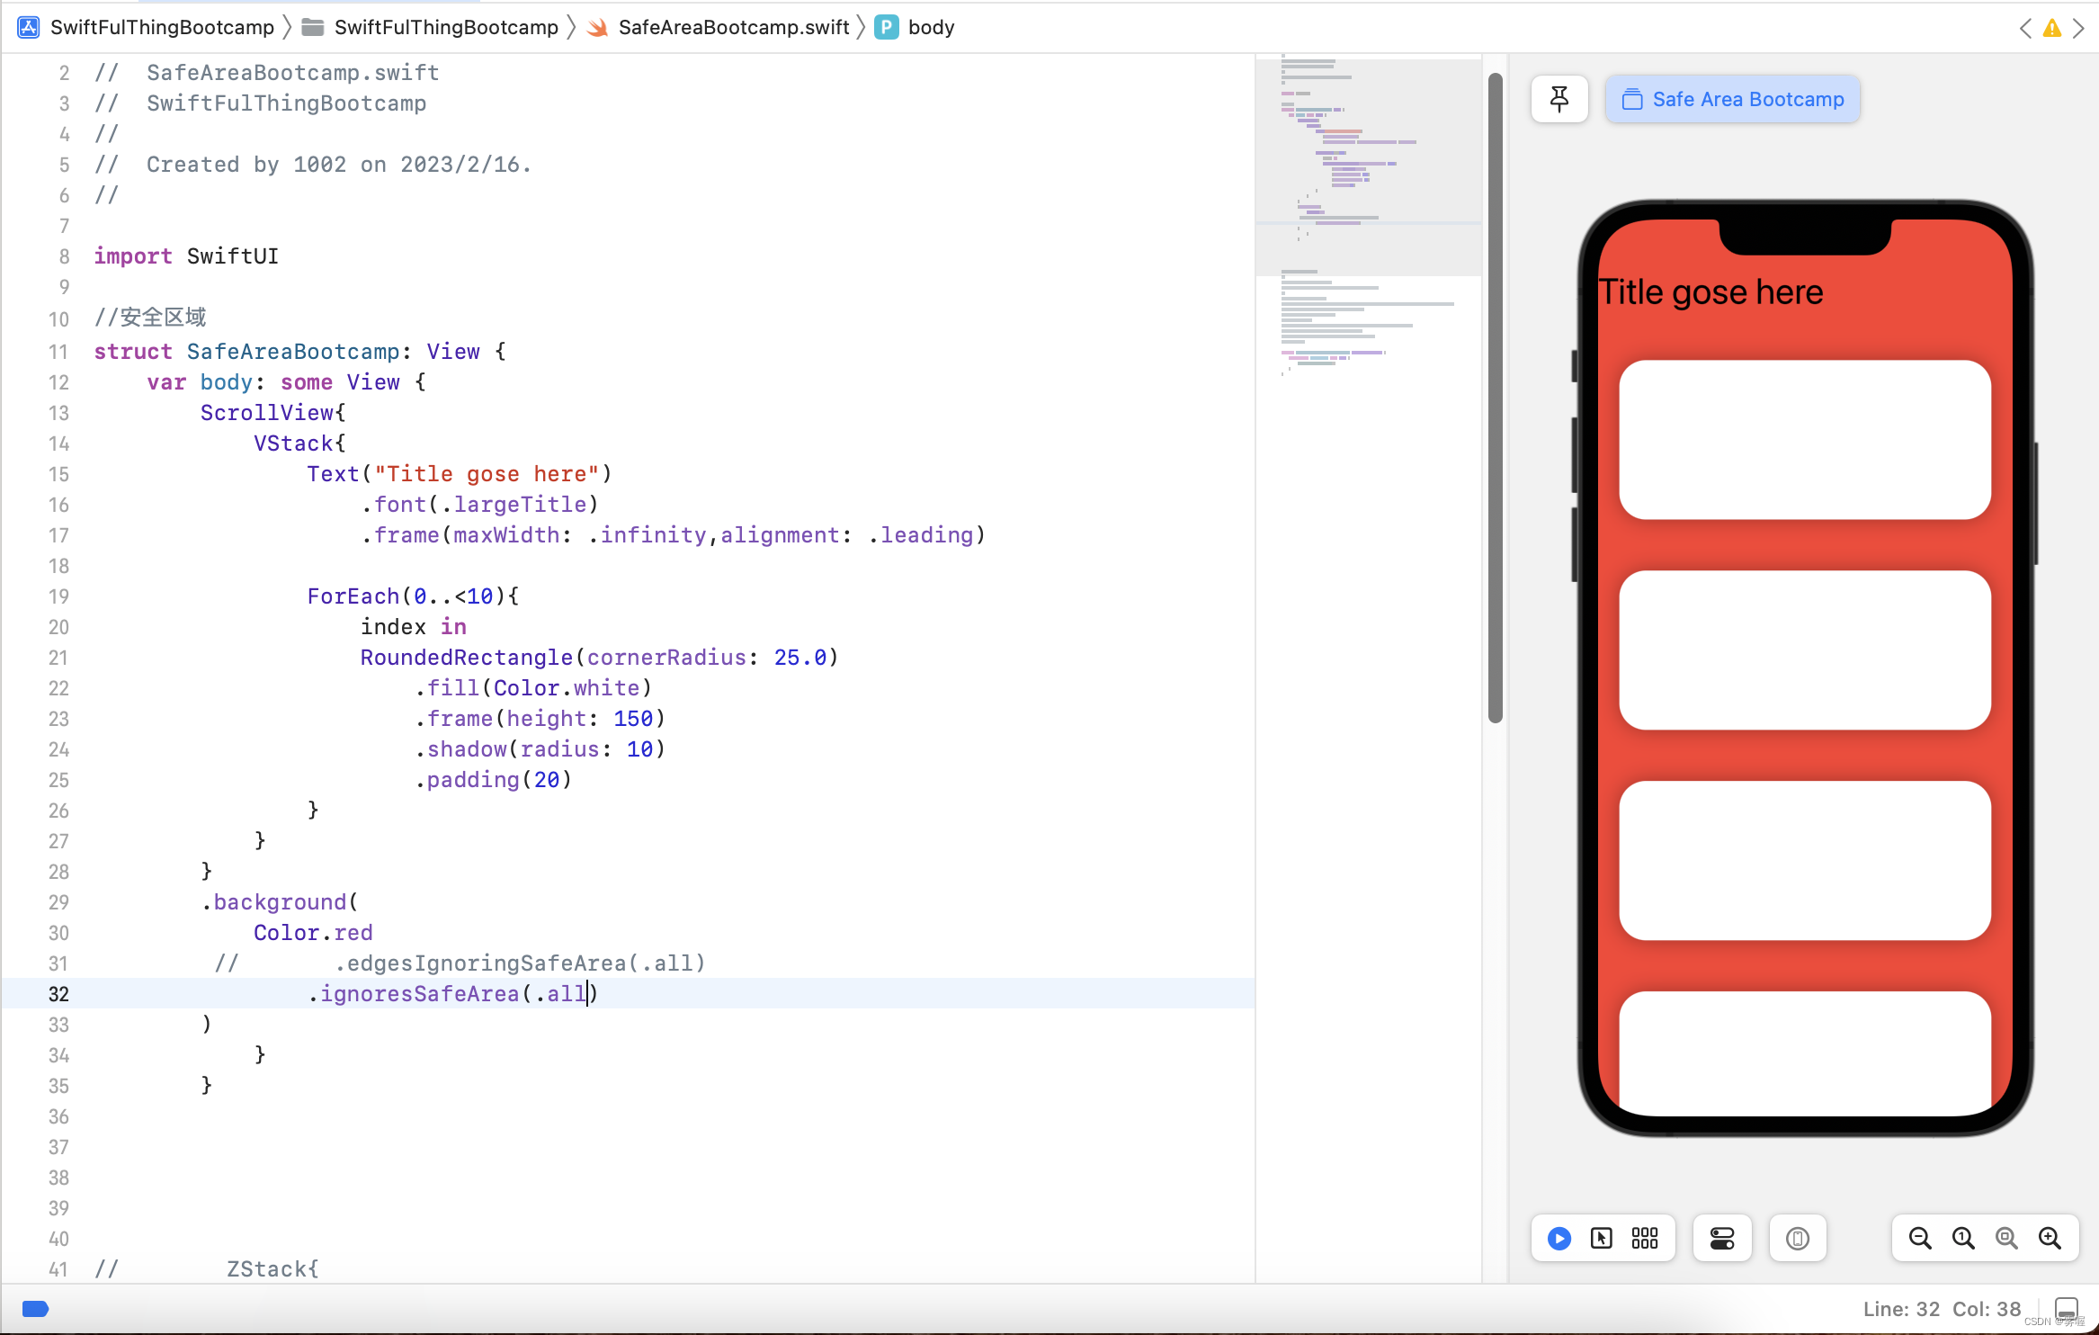
Task: Click the editor vertical scrollbar
Action: [1496, 396]
